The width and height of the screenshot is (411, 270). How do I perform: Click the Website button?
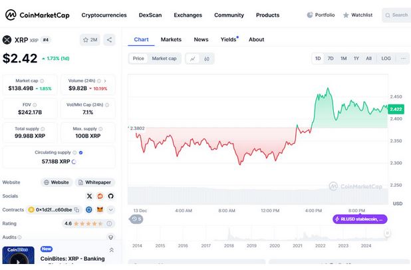click(57, 182)
